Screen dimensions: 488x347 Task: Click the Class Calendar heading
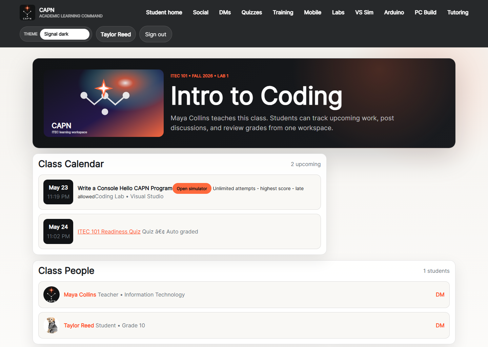tap(71, 164)
